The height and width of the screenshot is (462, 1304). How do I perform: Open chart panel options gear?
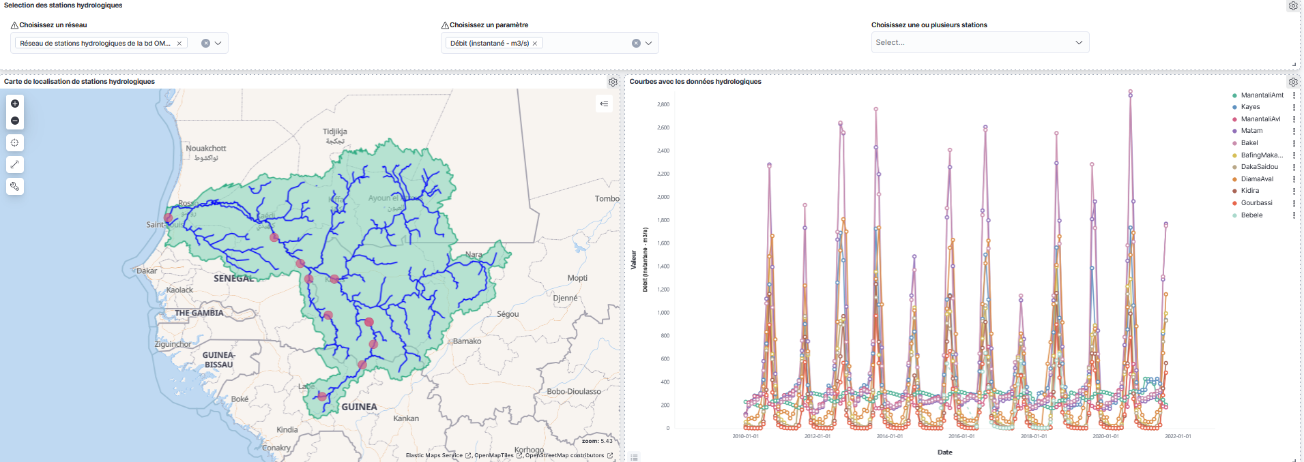click(1292, 82)
